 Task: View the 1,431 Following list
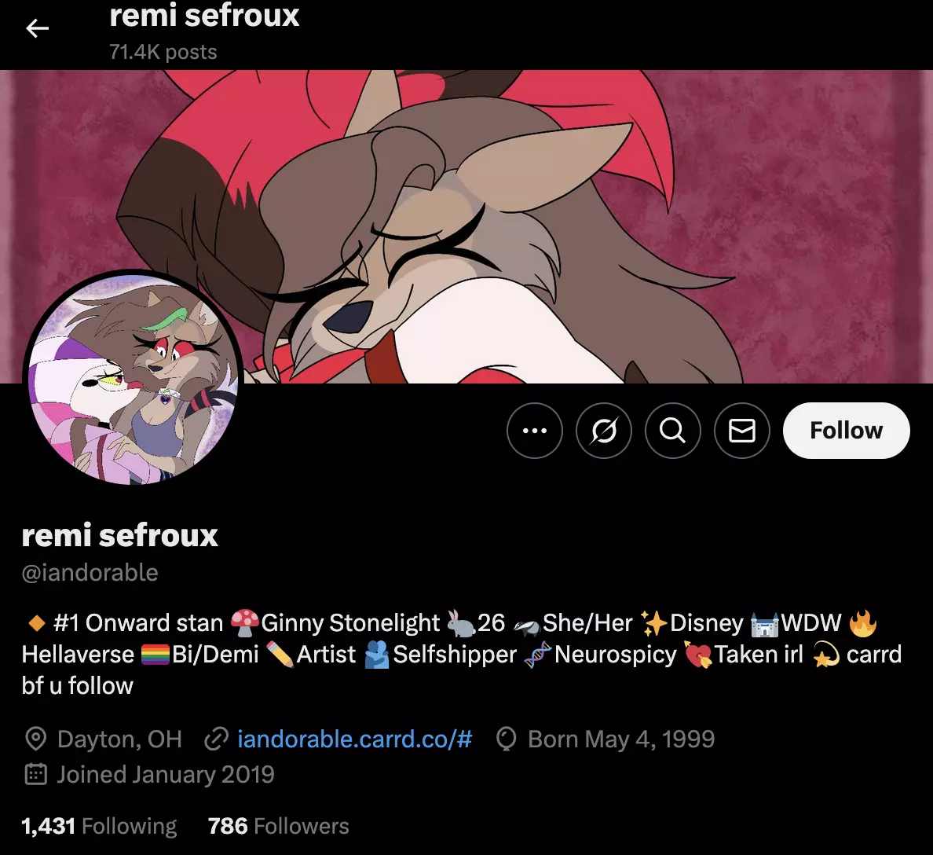(x=99, y=826)
